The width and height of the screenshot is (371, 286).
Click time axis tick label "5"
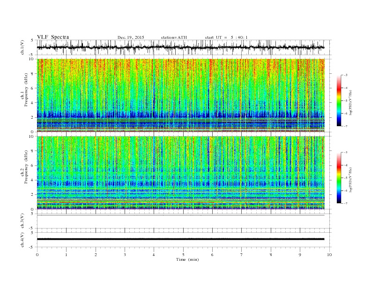(x=183, y=255)
